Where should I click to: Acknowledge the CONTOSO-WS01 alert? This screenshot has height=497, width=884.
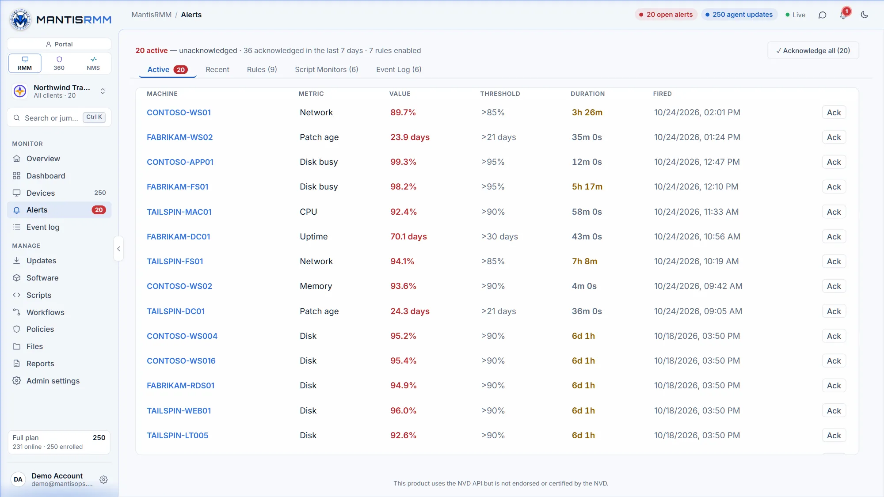(x=834, y=113)
